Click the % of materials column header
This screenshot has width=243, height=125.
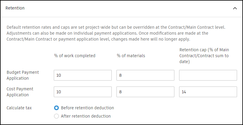(131, 56)
